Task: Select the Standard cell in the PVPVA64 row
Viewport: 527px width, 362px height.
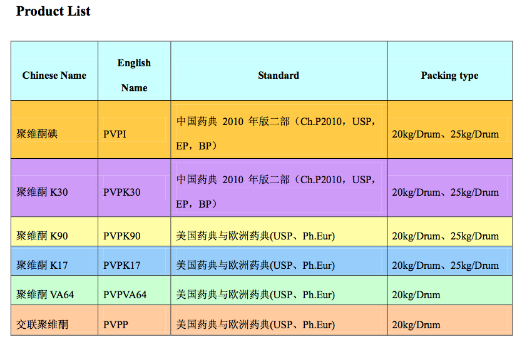Action: [279, 291]
